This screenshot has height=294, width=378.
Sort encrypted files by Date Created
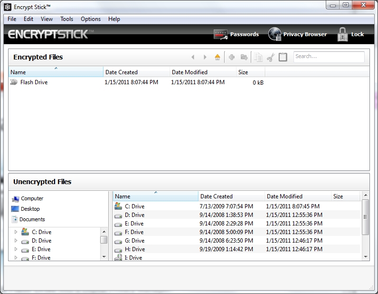(x=137, y=72)
